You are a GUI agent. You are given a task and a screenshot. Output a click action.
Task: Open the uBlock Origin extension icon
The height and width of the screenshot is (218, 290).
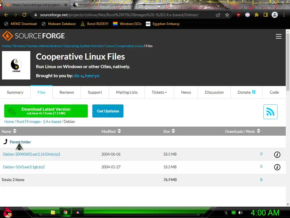click(238, 15)
